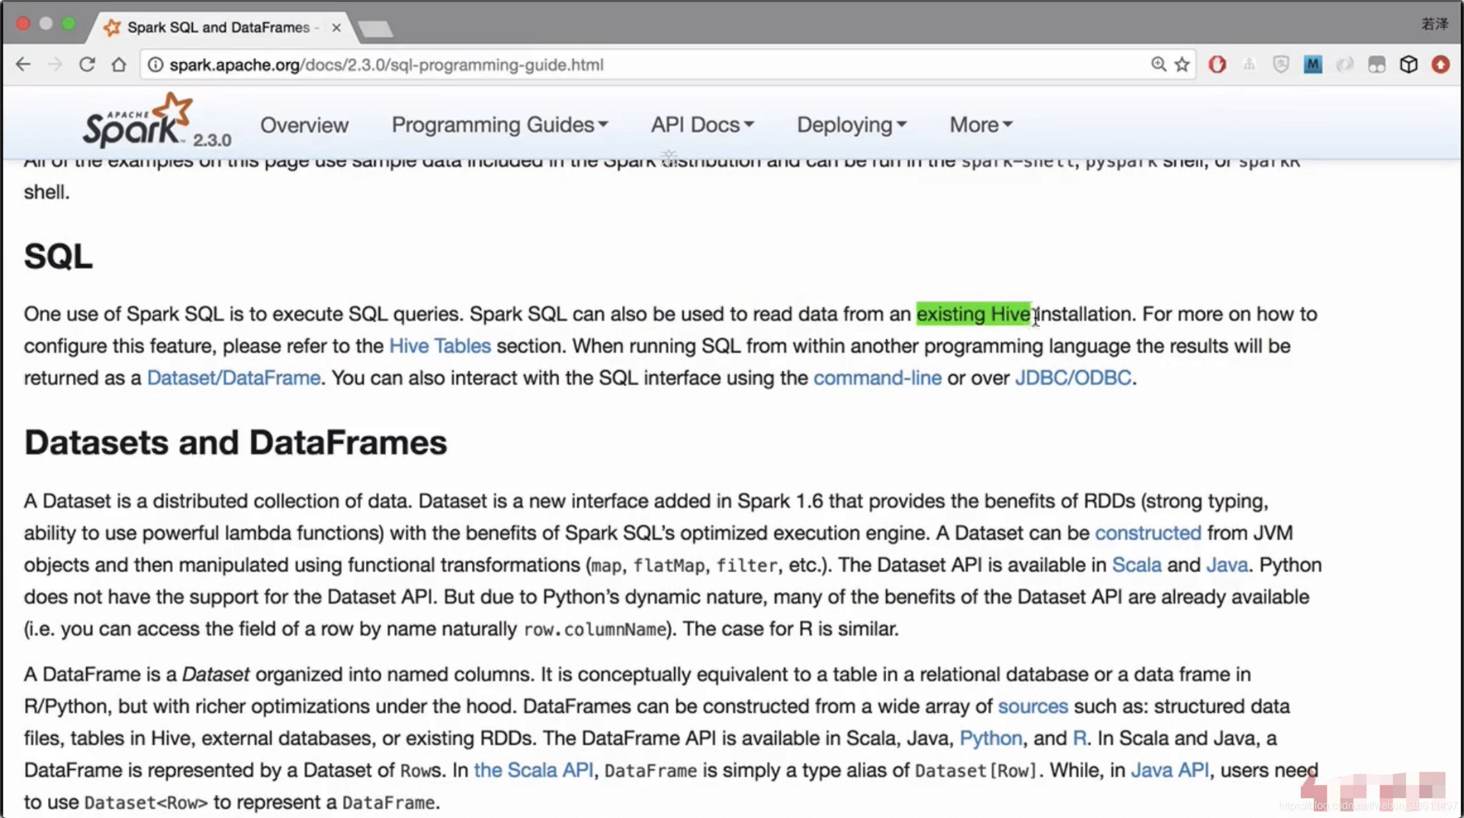Expand the Deploying dropdown menu
Screen dimensions: 1464x818
point(849,124)
